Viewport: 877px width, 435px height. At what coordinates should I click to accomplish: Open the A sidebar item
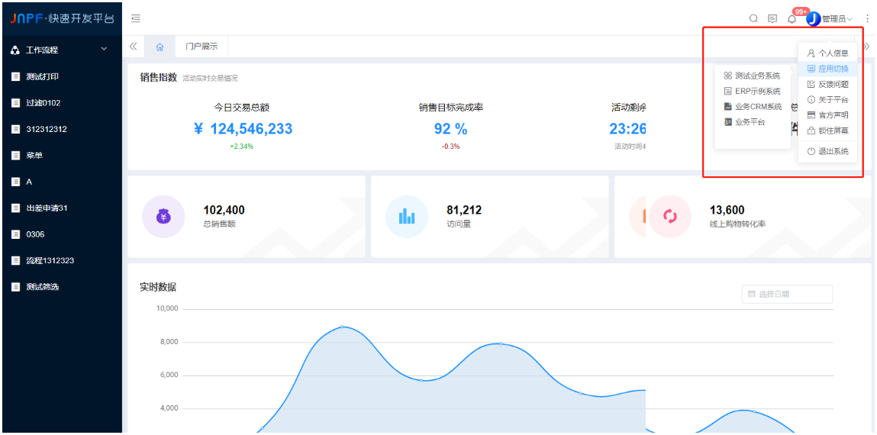(x=62, y=182)
